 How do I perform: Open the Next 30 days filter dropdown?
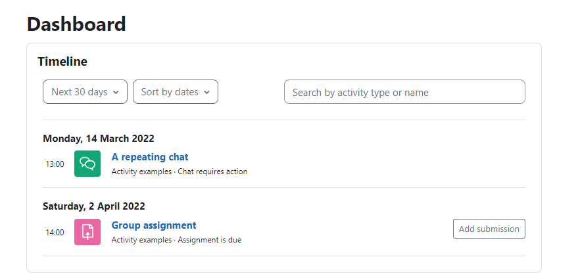(x=85, y=92)
